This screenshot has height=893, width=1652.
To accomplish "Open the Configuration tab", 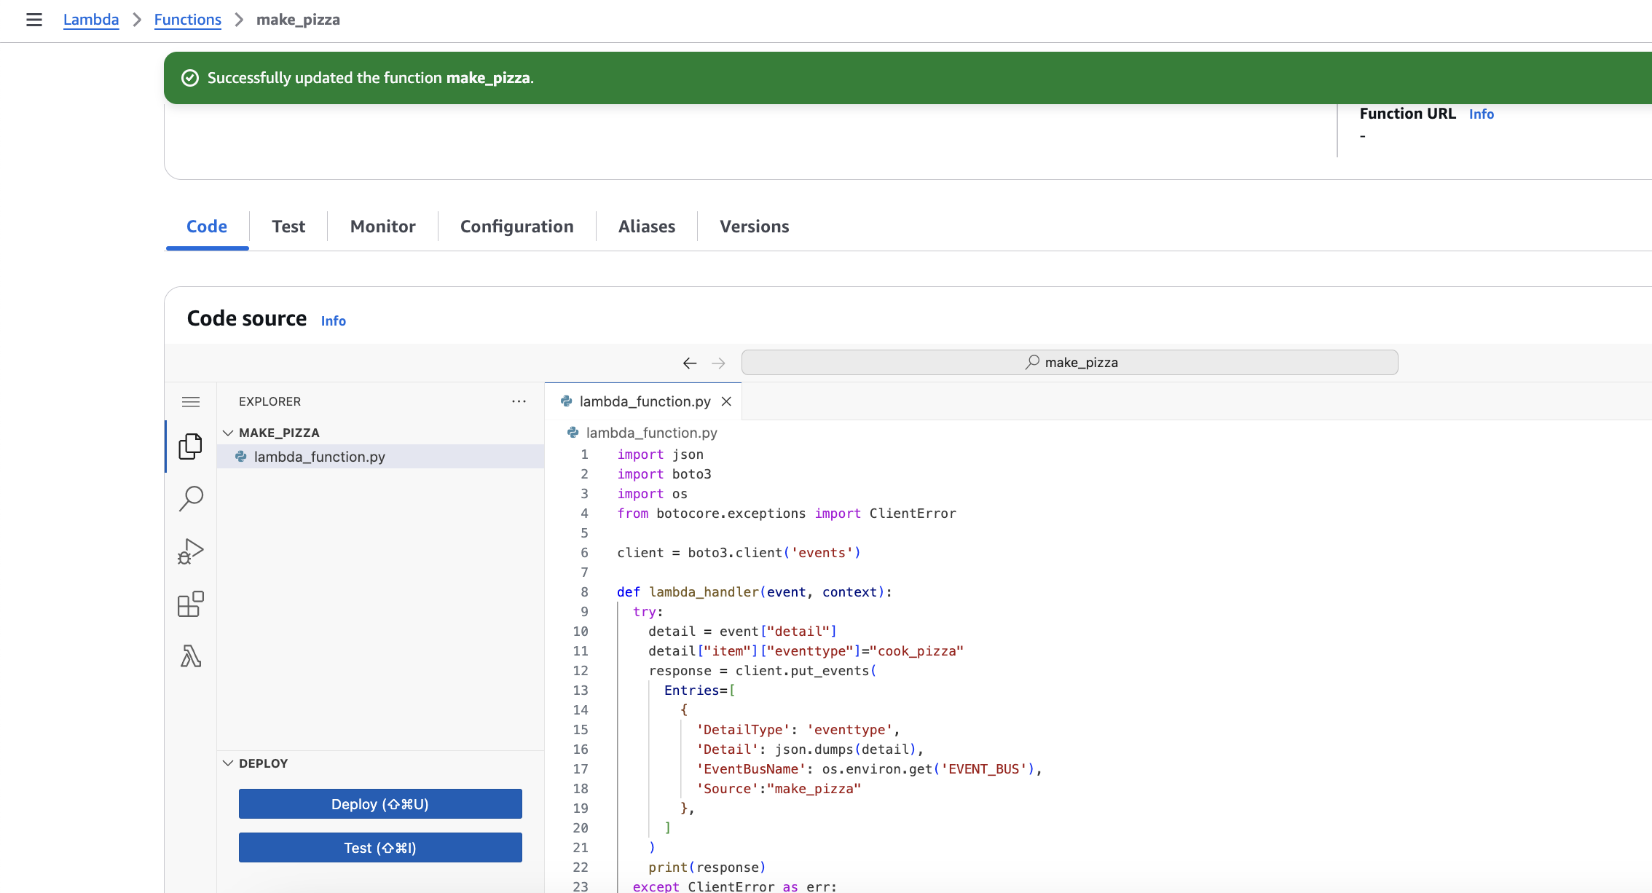I will [x=517, y=227].
